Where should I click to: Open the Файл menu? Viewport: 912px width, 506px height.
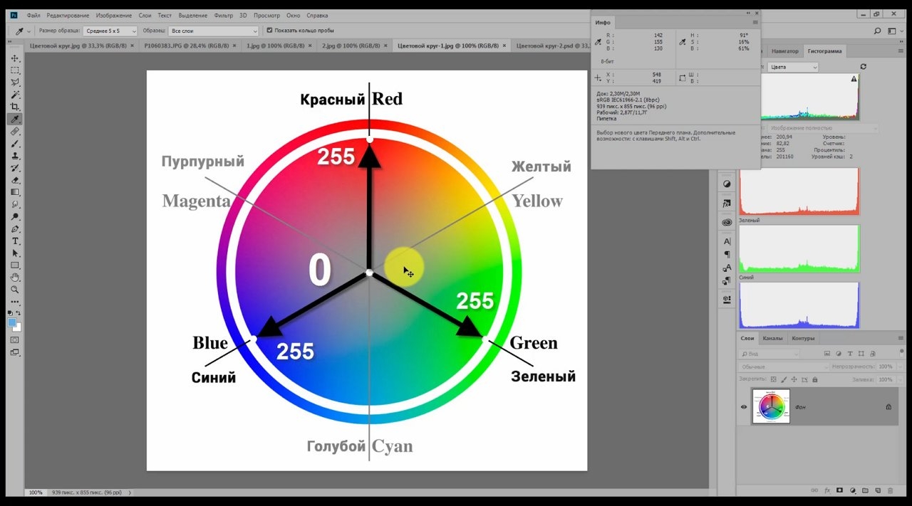[32, 15]
